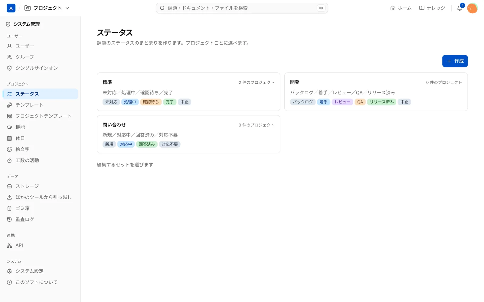Click the 絵文字 smiley icon
The image size is (484, 302).
9,149
